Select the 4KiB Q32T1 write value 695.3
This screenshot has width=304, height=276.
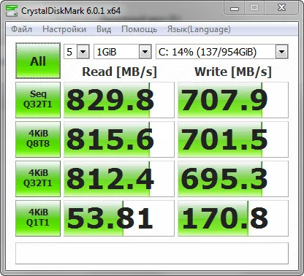pyautogui.click(x=233, y=179)
